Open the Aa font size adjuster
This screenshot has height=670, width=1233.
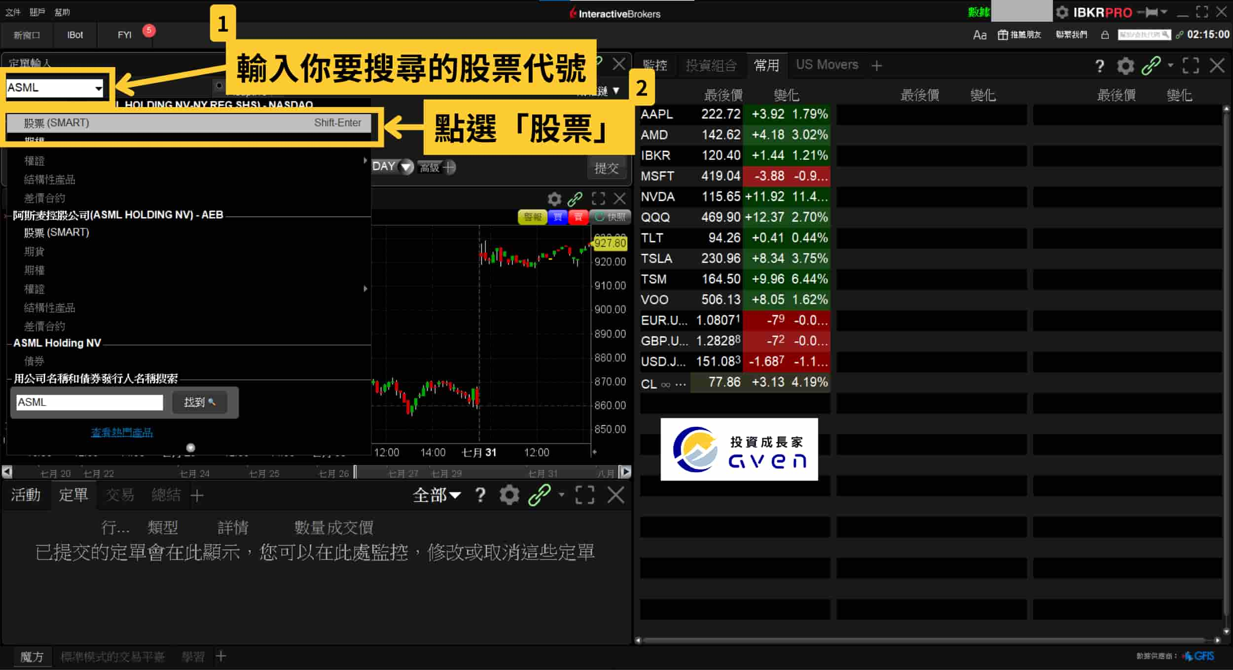coord(979,35)
